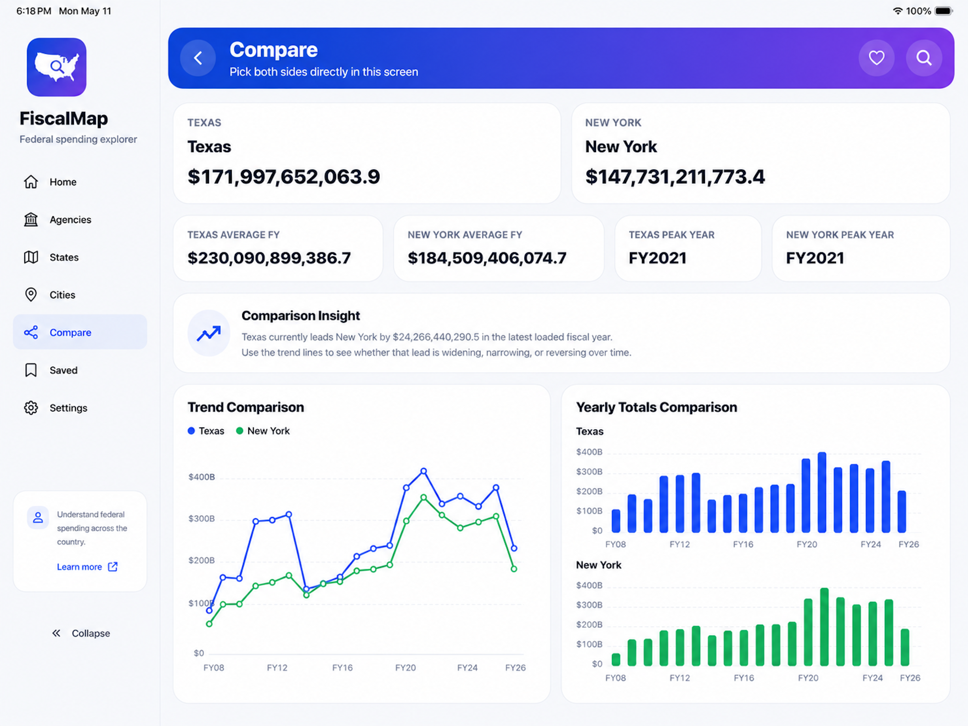Click the tallest Texas bar in yearly totals
The width and height of the screenshot is (968, 726).
822,492
